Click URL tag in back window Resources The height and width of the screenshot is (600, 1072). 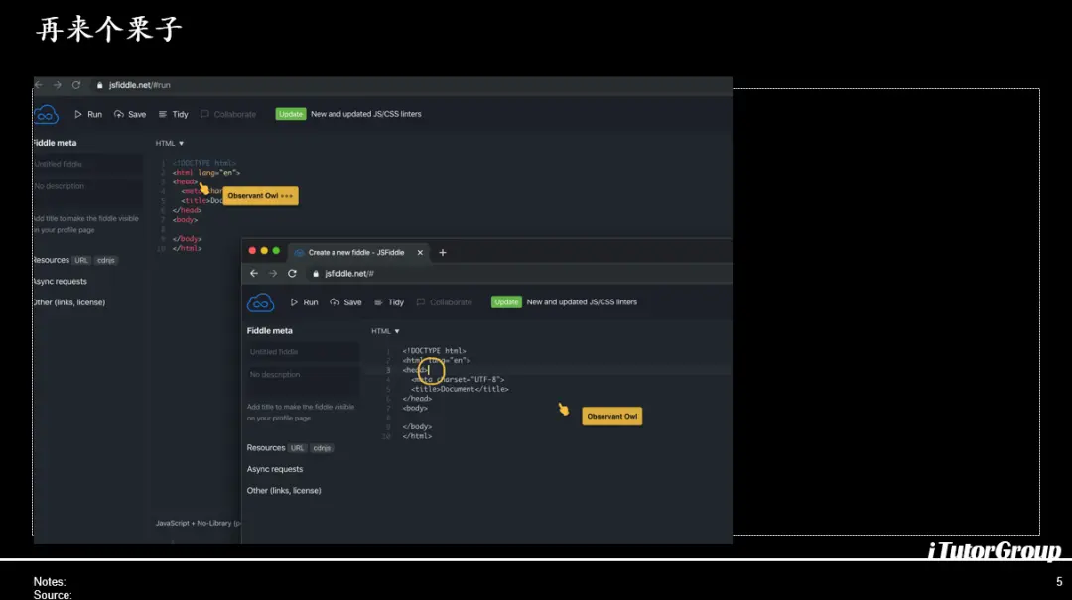[x=81, y=261]
